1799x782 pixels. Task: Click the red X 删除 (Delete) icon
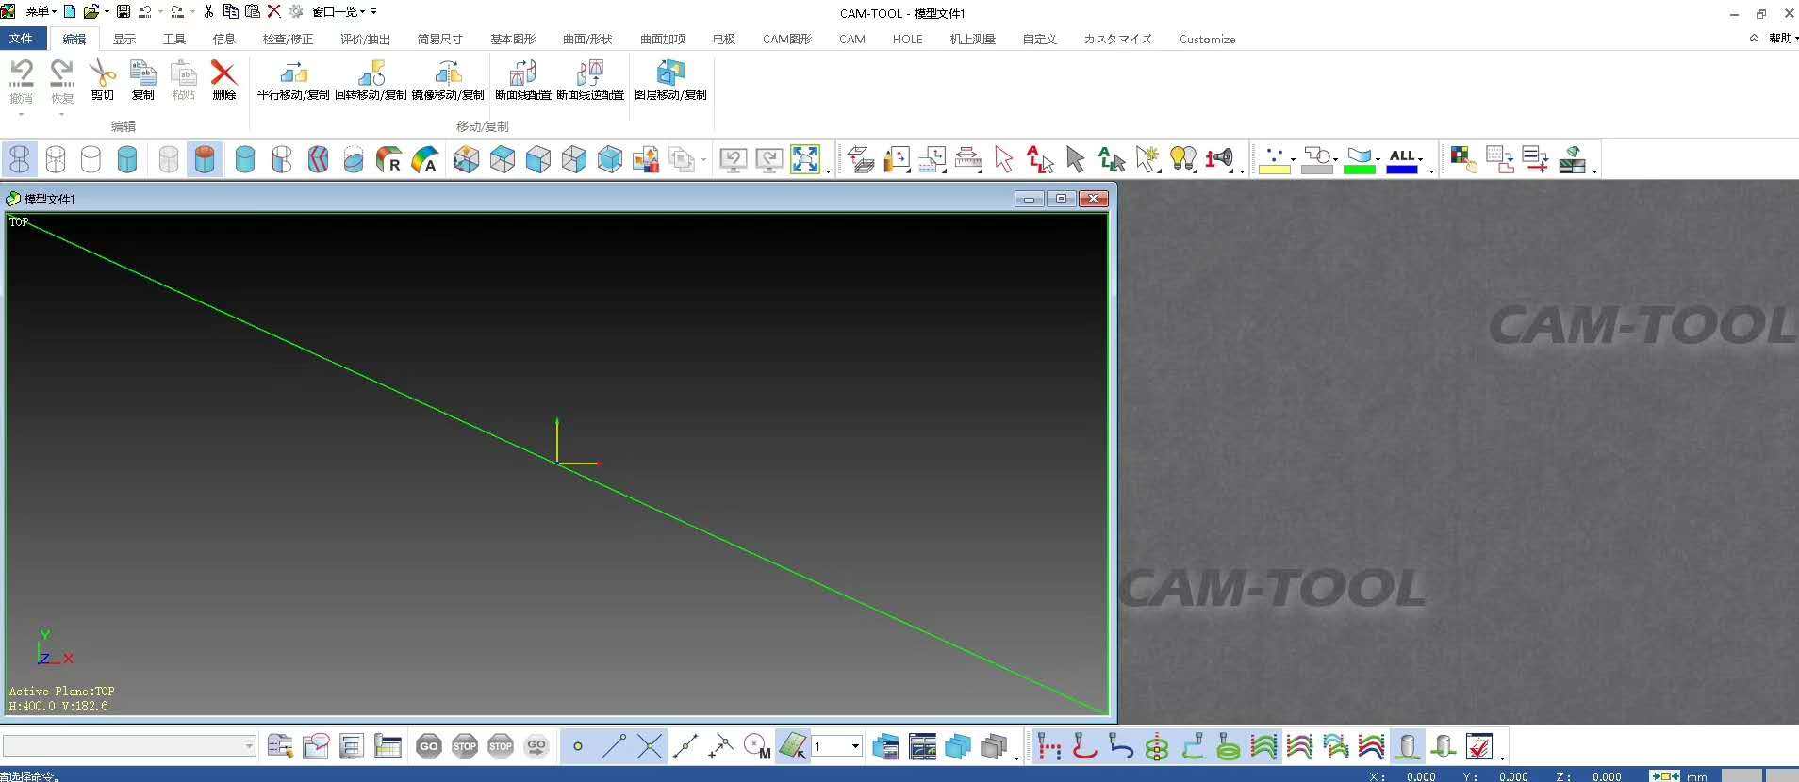tap(223, 80)
